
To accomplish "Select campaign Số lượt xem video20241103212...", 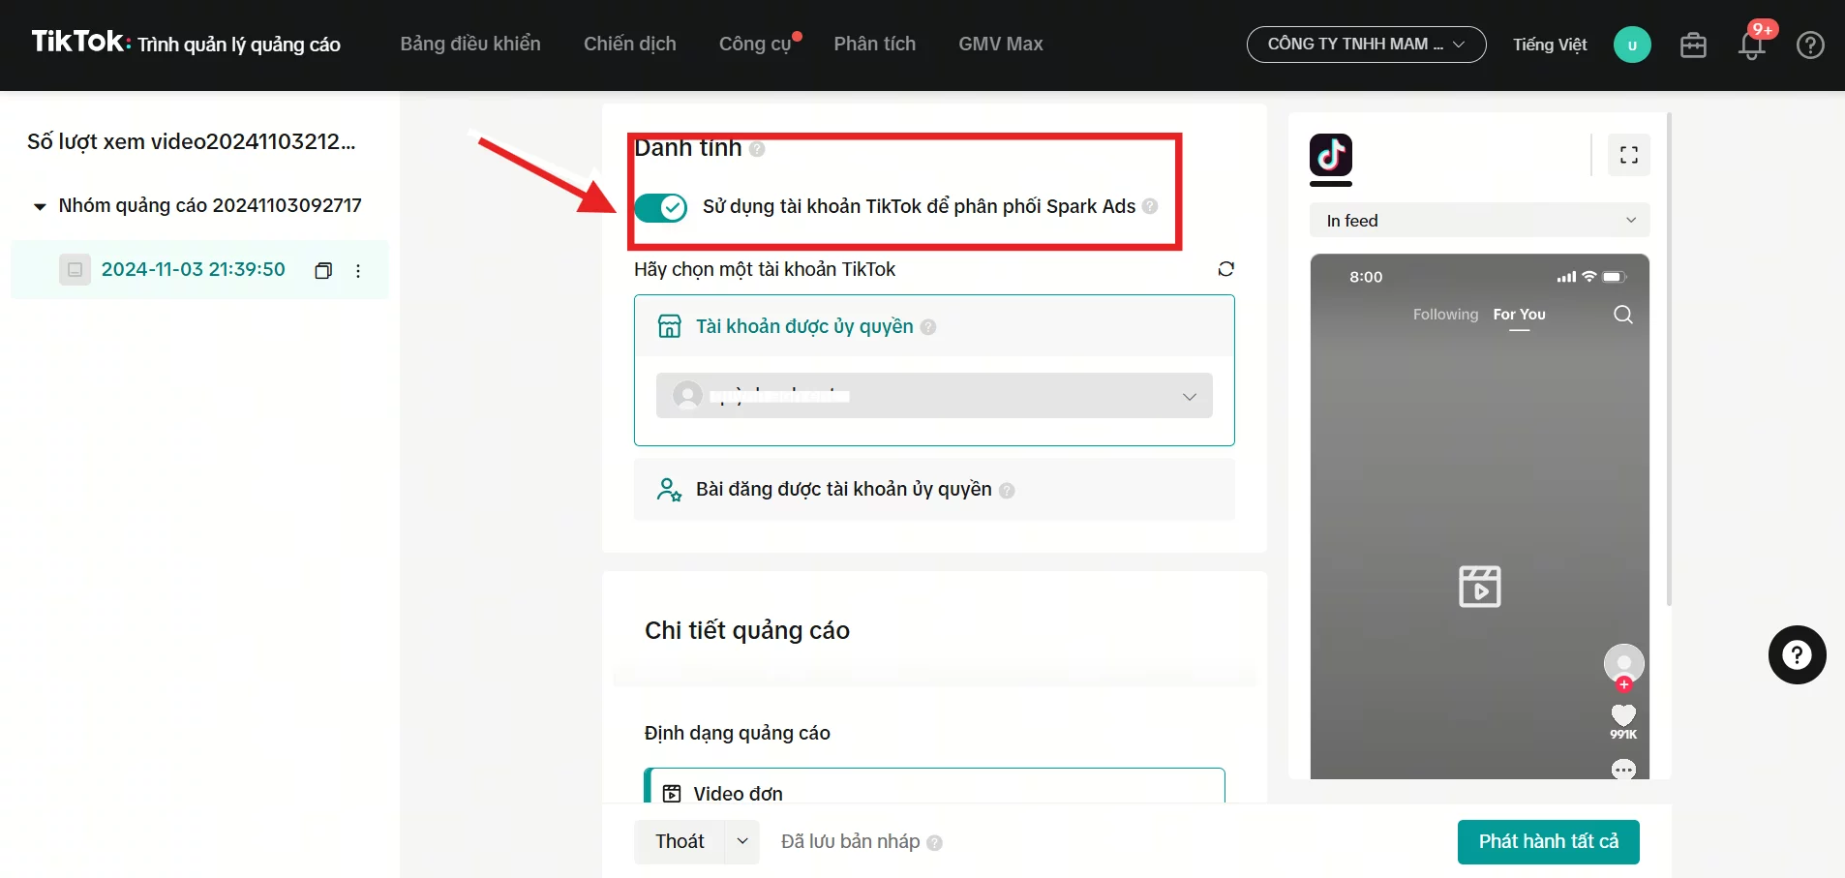I will [x=192, y=141].
